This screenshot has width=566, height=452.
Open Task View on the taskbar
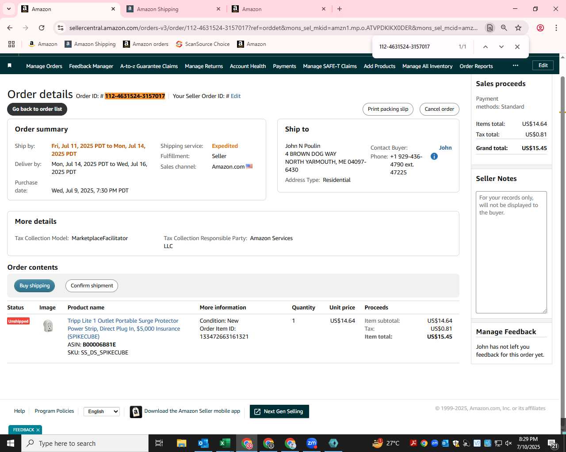point(159,443)
